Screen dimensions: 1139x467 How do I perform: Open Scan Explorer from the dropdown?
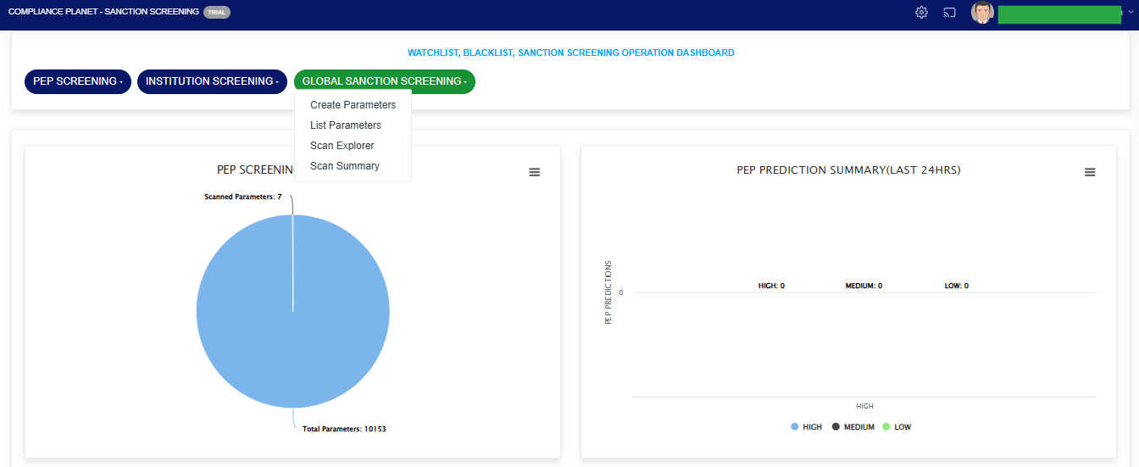(342, 146)
